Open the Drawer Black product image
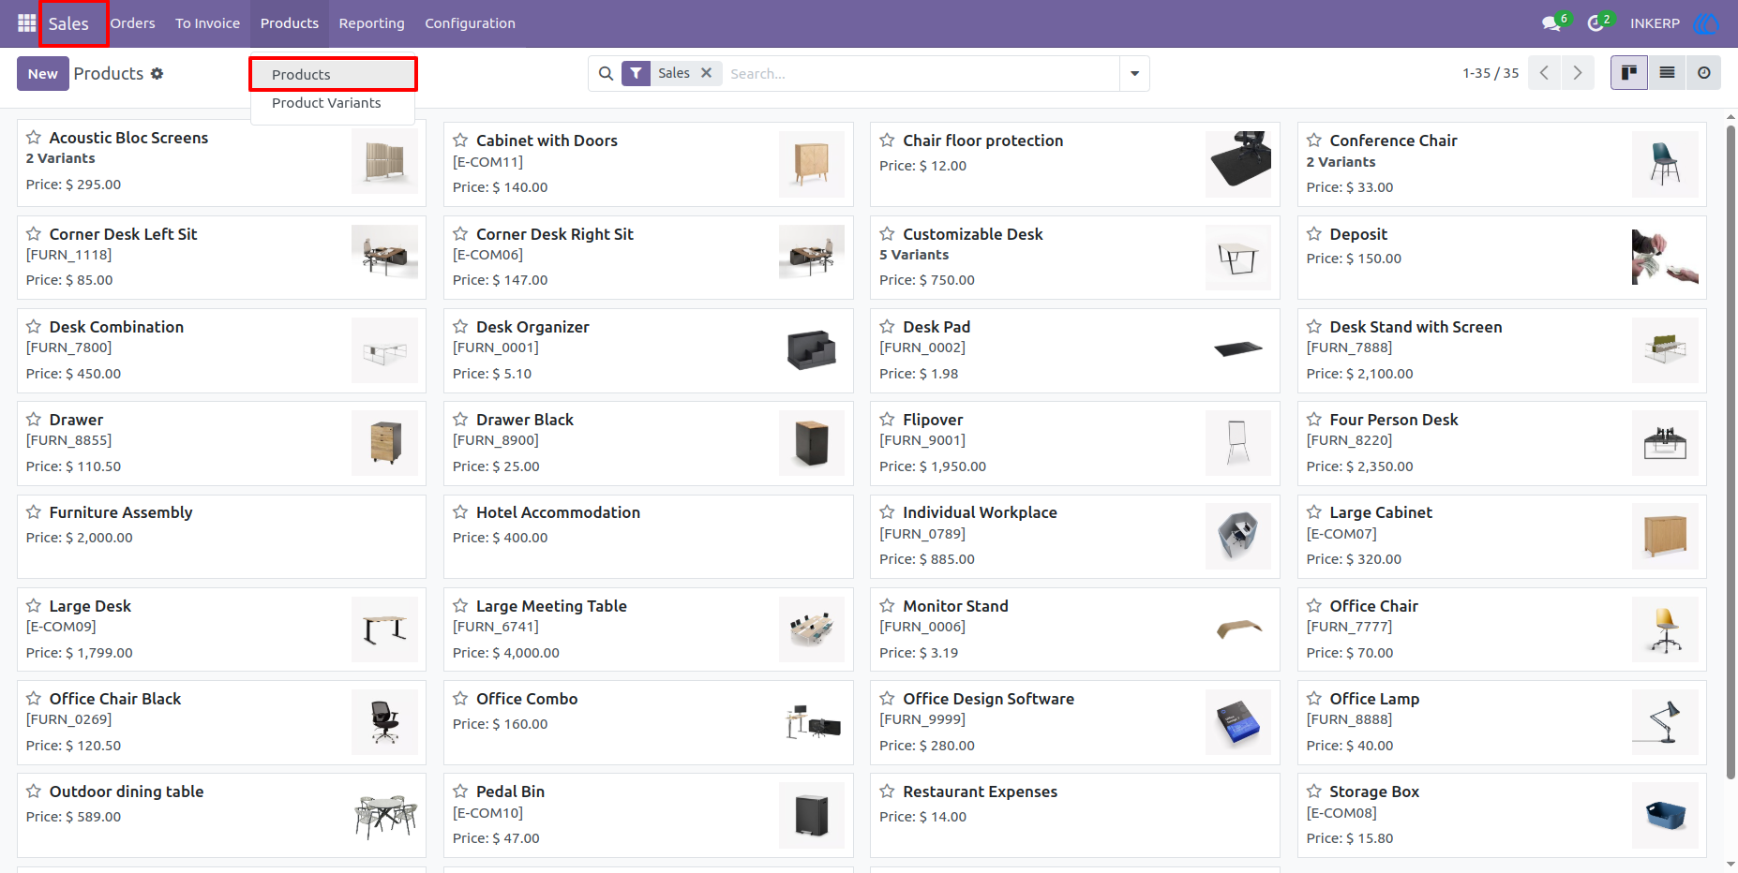 [812, 443]
